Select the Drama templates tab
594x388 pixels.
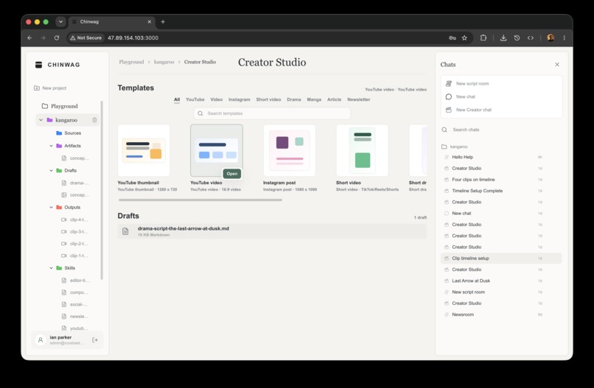point(294,99)
